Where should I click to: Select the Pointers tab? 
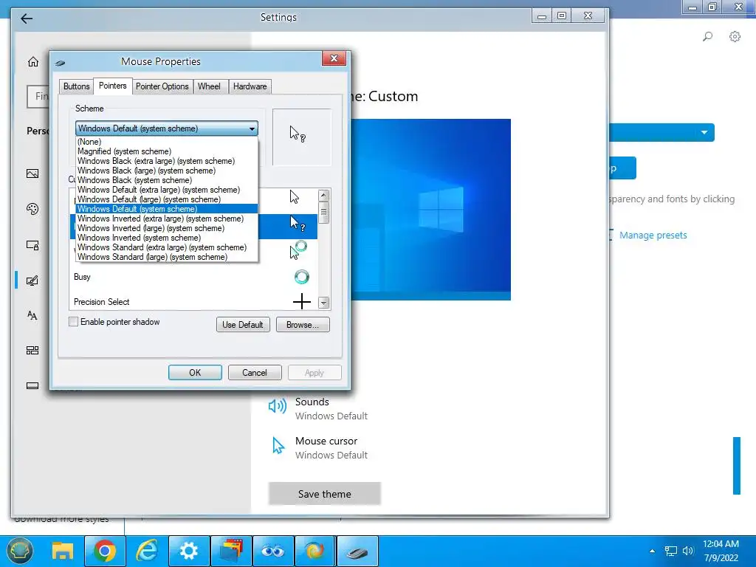click(112, 86)
